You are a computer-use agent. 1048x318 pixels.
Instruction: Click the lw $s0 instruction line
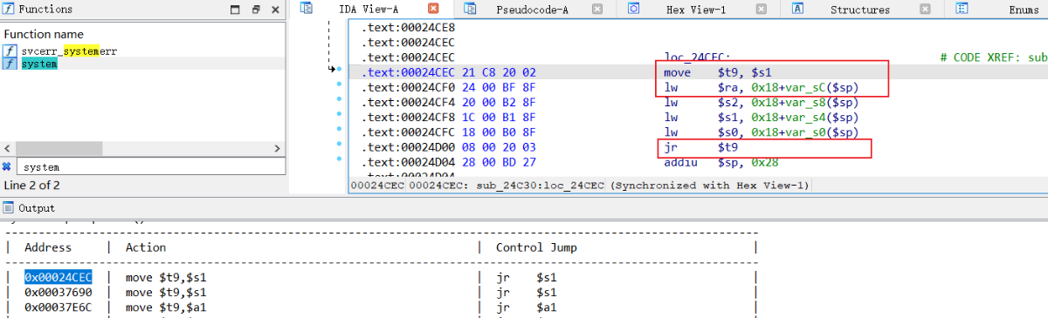coord(762,132)
